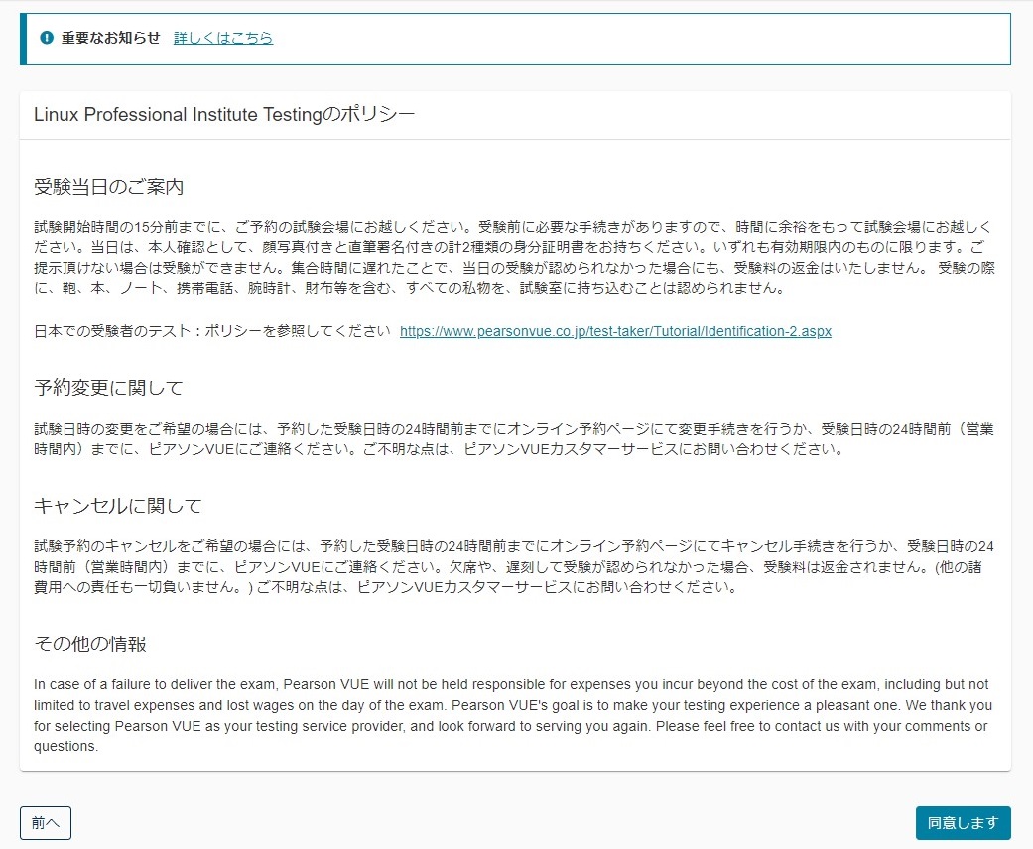The width and height of the screenshot is (1033, 849).
Task: Click the 受験当日のご案内 section heading
Action: (x=94, y=185)
